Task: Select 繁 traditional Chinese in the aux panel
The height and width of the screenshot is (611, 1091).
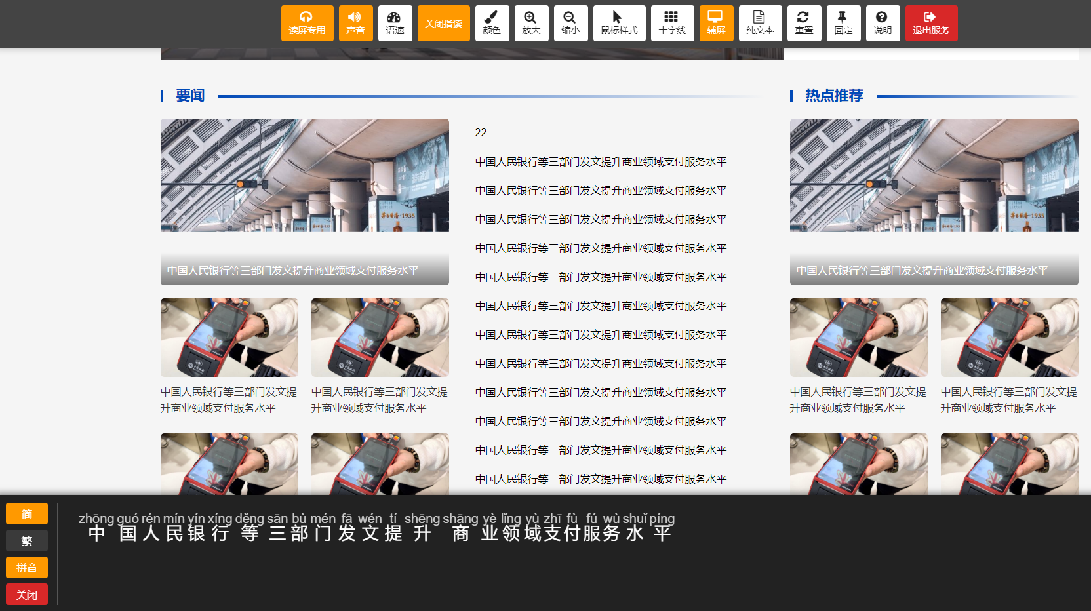Action: (x=27, y=541)
